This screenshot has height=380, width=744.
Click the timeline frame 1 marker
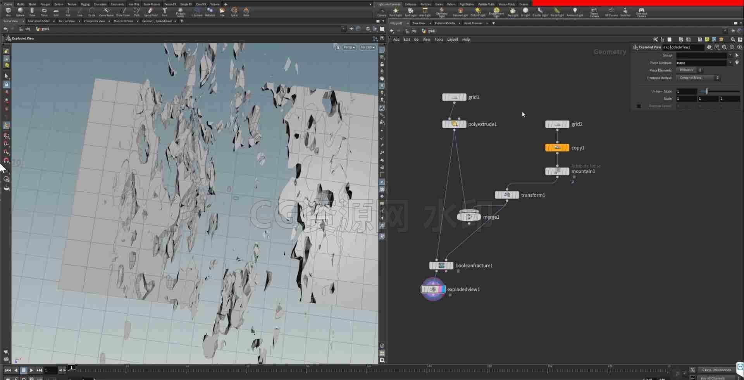pos(71,367)
